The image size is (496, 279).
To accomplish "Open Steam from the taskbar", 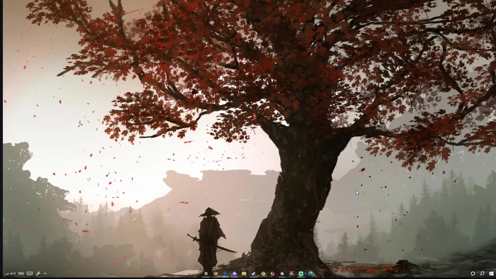I will point(253,274).
